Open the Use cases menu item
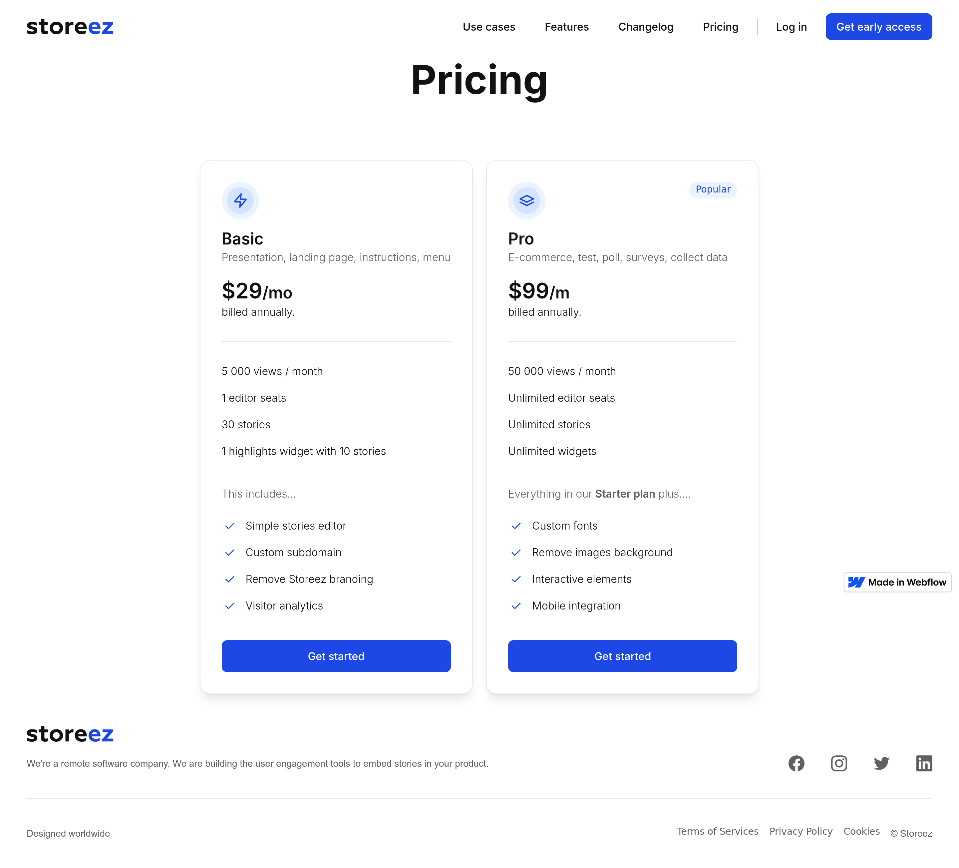 coord(488,27)
